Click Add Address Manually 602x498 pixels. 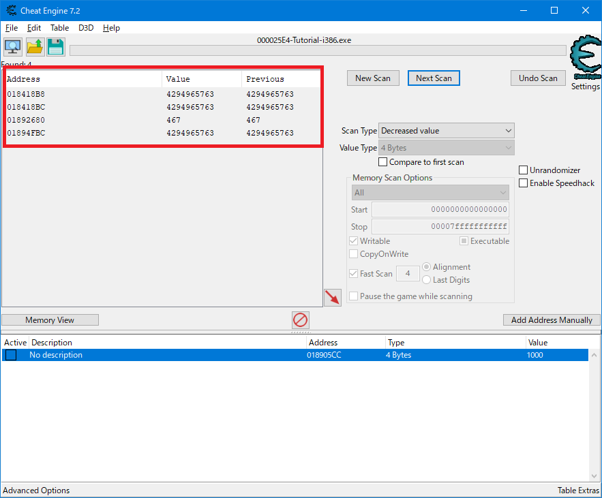click(x=552, y=320)
